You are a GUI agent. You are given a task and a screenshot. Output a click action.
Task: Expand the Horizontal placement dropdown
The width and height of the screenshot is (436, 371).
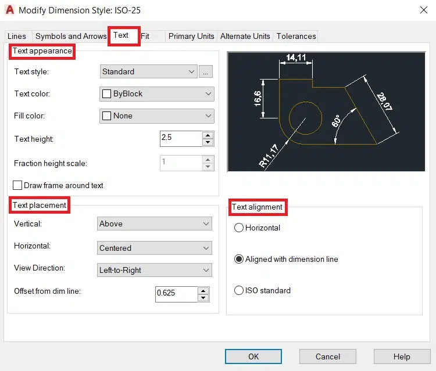click(x=155, y=248)
